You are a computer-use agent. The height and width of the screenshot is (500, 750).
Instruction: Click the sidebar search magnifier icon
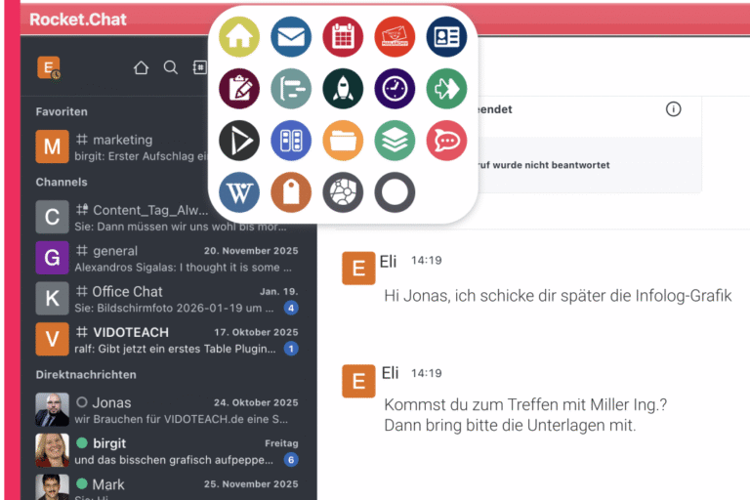[x=170, y=67]
